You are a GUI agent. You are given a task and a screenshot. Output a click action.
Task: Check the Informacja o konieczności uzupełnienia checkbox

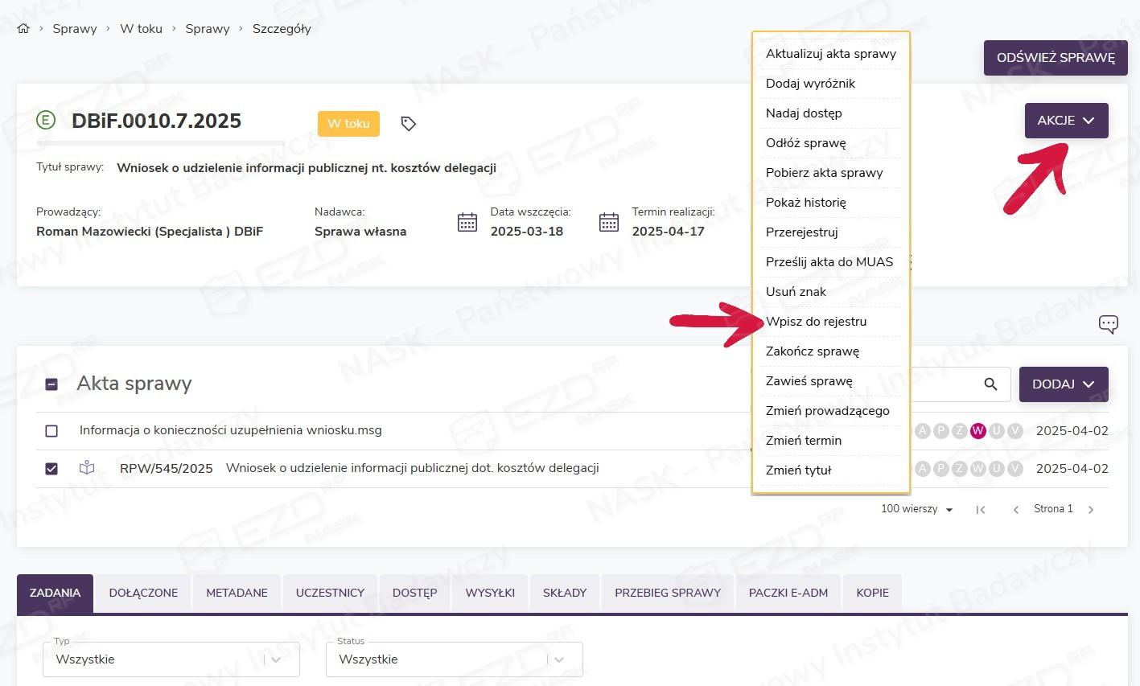click(51, 431)
